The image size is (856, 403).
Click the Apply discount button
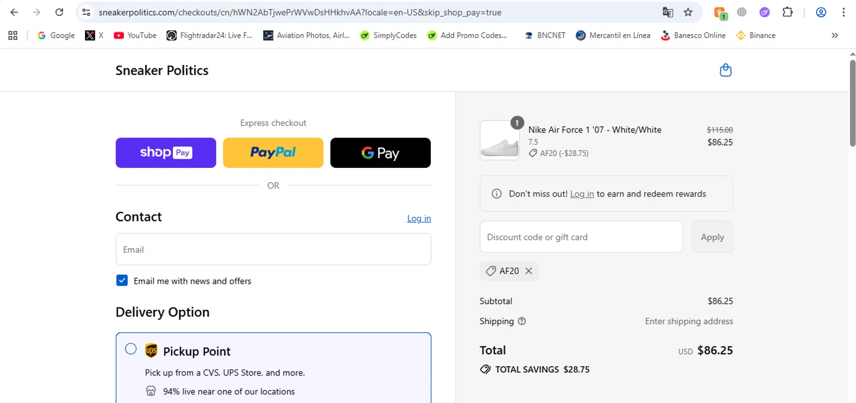pyautogui.click(x=712, y=237)
